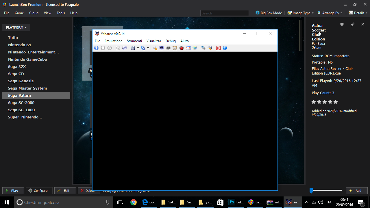Open LaunchBox Game menu
The height and width of the screenshot is (208, 370).
(x=19, y=13)
